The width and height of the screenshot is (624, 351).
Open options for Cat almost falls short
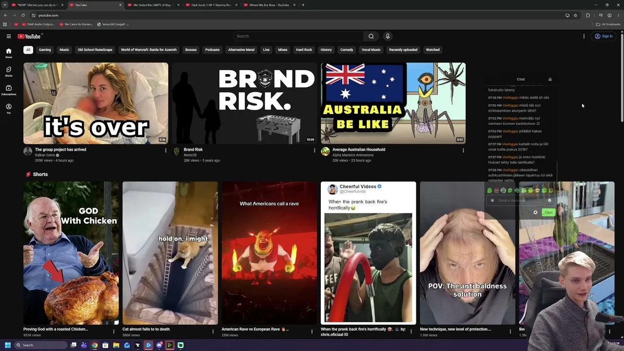click(213, 331)
